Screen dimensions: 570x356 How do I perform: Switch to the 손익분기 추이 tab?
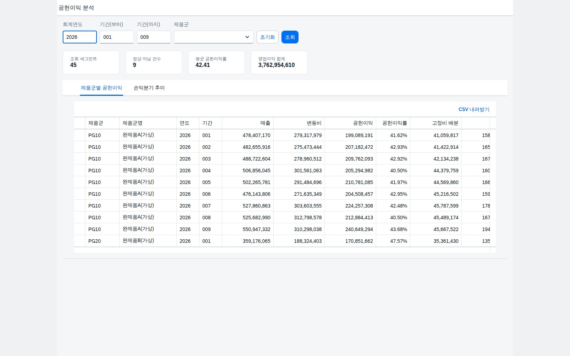tap(149, 88)
